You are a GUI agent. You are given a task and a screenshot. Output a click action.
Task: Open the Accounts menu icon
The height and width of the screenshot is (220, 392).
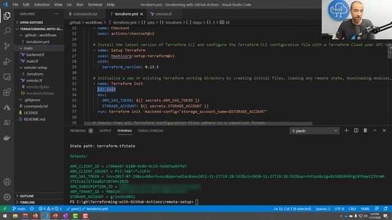click(x=7, y=182)
